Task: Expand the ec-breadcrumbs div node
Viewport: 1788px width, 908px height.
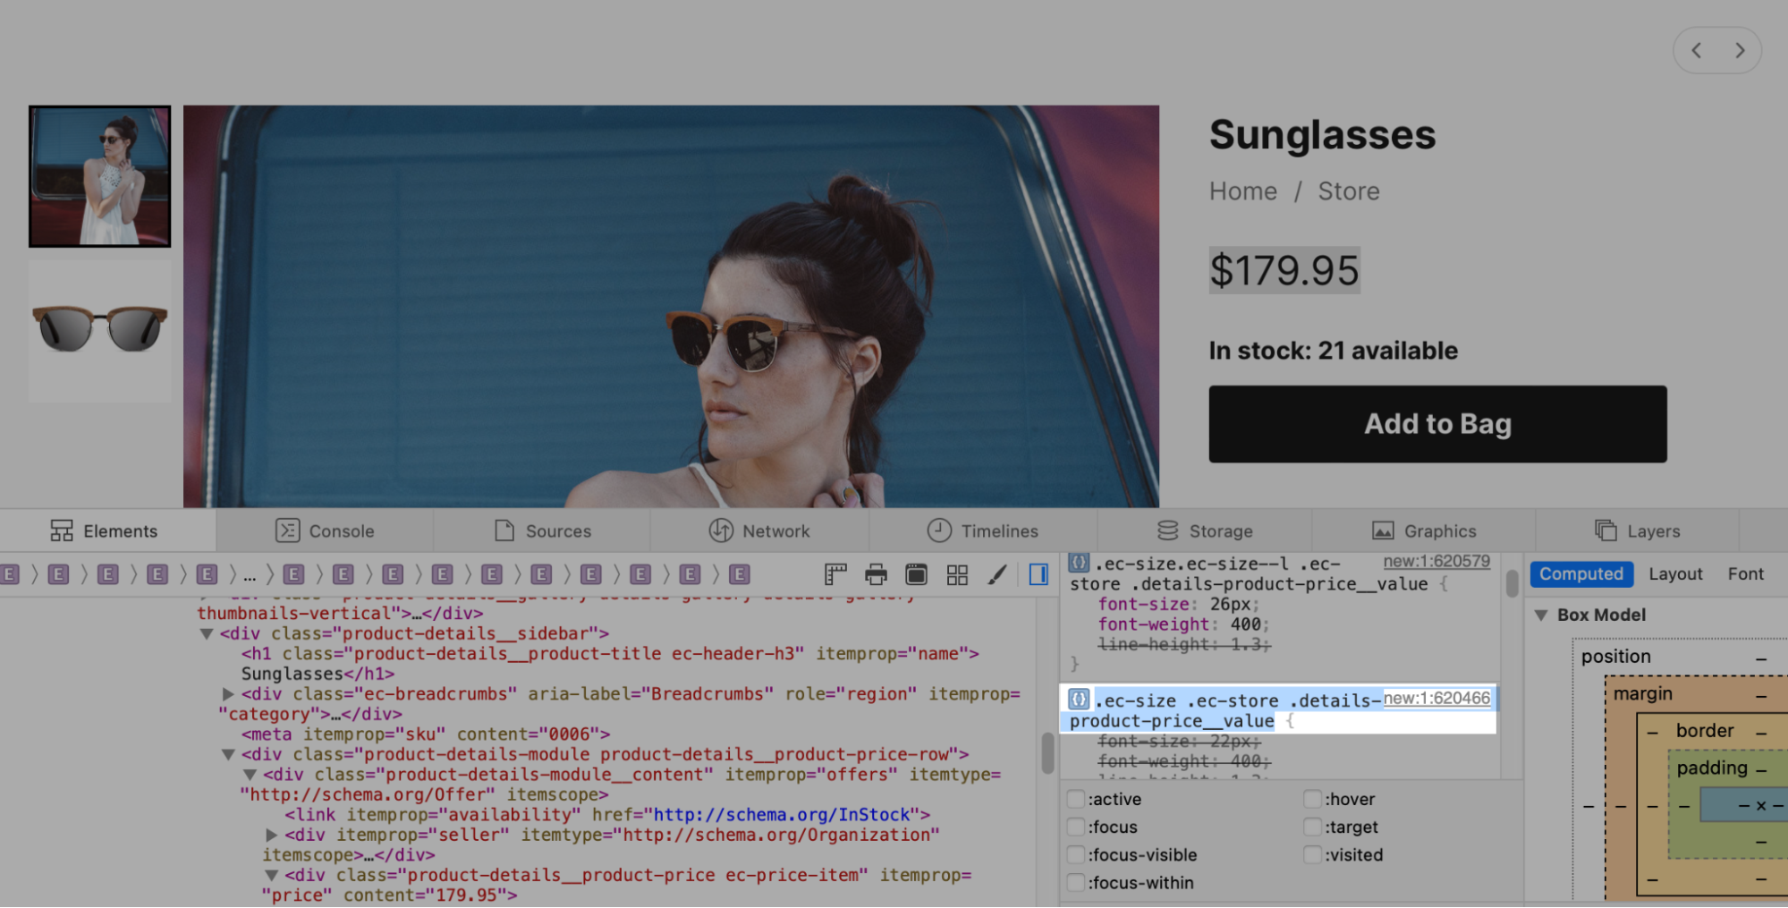Action: pyautogui.click(x=228, y=694)
